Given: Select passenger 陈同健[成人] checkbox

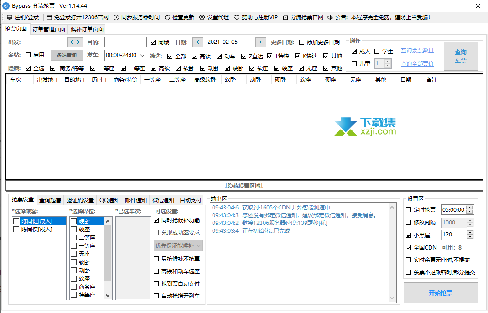Looking at the screenshot, I should coord(16,221).
